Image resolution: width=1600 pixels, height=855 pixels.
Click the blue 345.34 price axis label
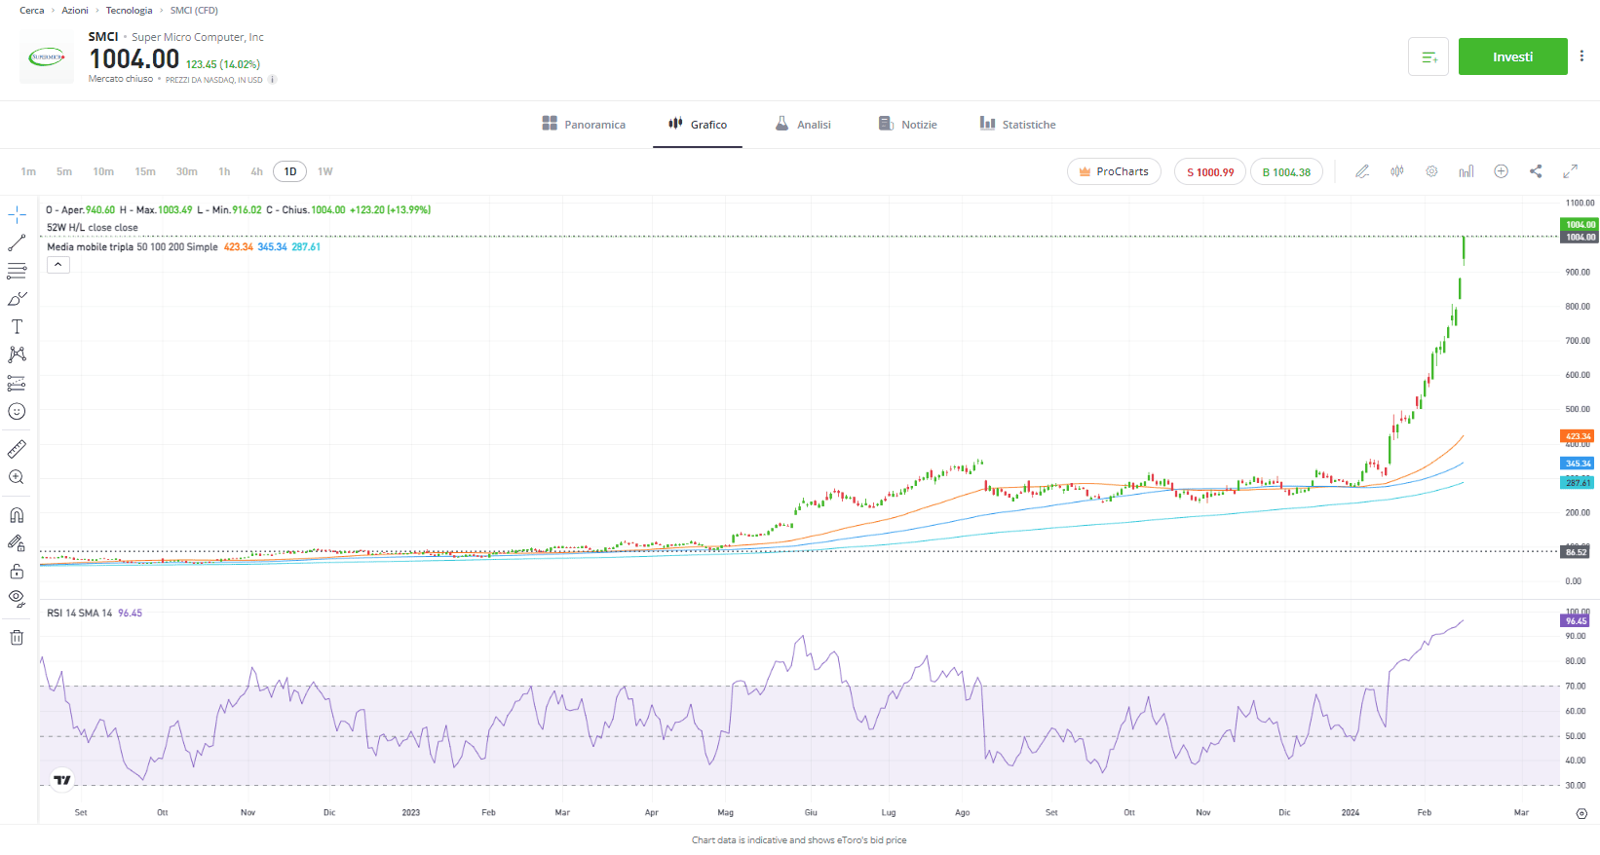tap(1578, 464)
